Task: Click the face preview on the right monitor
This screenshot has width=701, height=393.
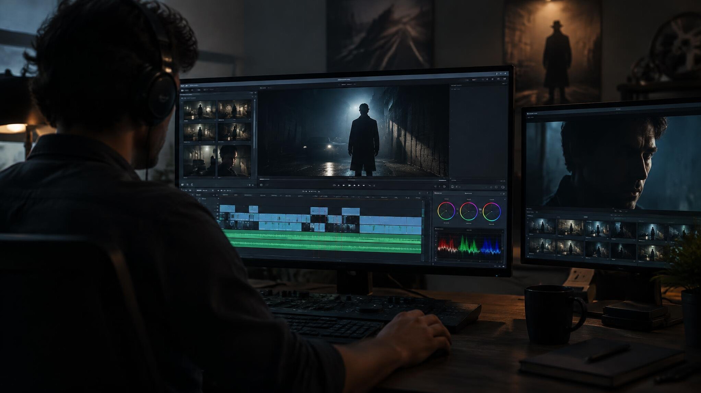Action: click(613, 163)
